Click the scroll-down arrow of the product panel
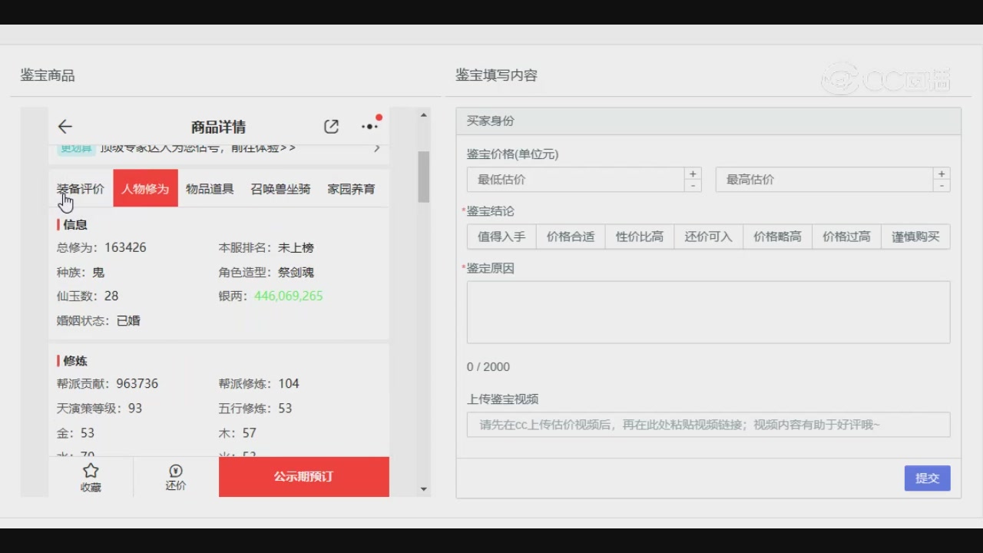Viewport: 983px width, 553px height. 424,488
